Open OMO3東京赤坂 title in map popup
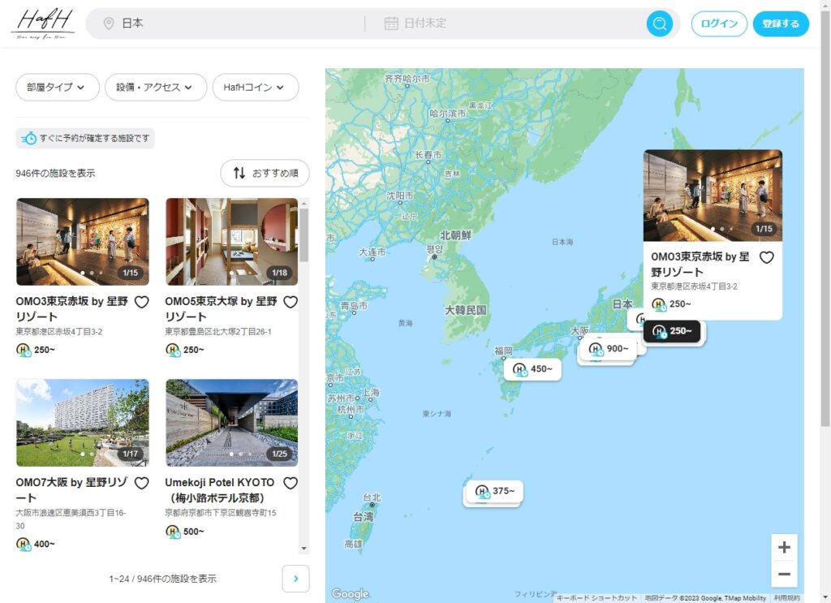Viewport: 831px width, 603px height. pyautogui.click(x=700, y=265)
